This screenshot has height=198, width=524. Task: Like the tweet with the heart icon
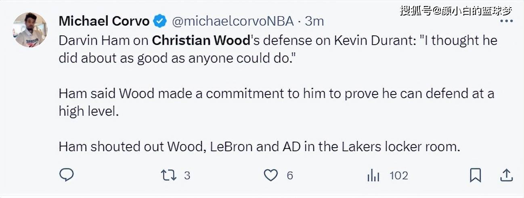point(271,175)
